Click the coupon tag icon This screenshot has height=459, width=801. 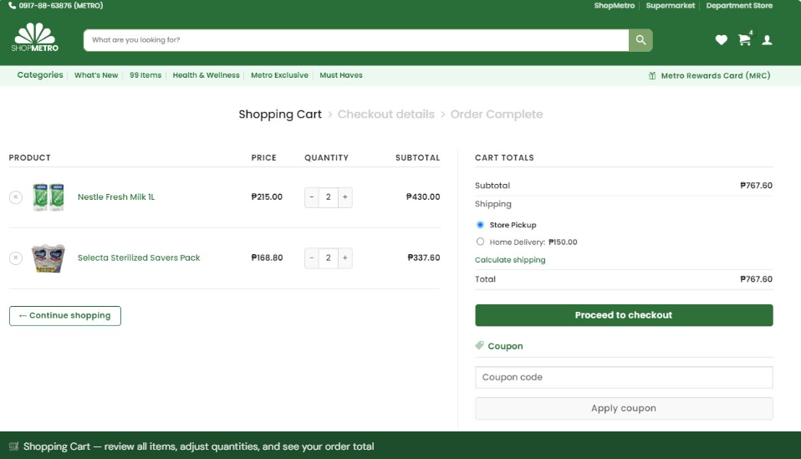(479, 345)
